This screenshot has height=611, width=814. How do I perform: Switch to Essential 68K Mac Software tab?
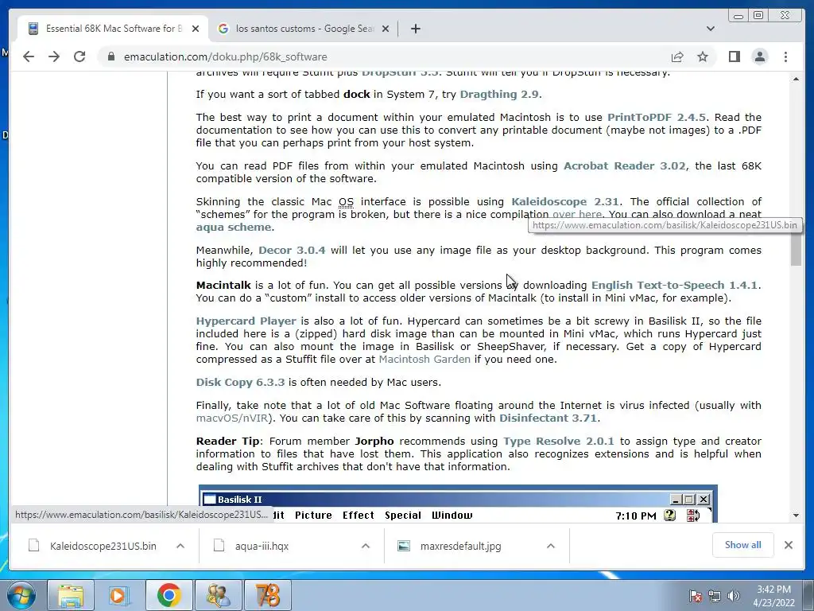click(x=113, y=29)
